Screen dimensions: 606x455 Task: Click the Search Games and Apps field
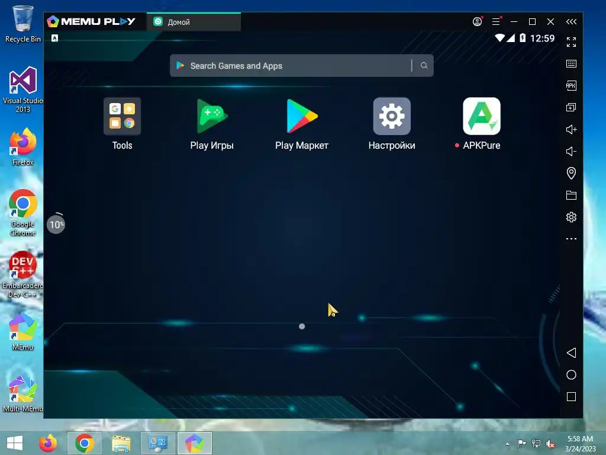pyautogui.click(x=301, y=66)
